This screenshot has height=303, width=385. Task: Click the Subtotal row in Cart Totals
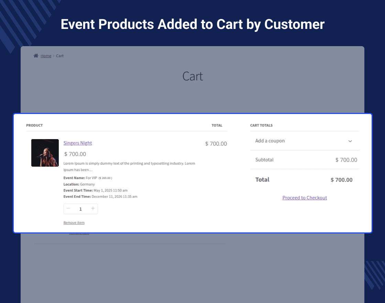(264, 160)
